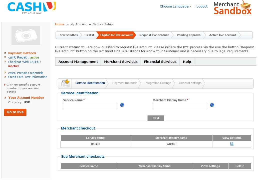Open Payment methods sidebar link
This screenshot has height=180, width=259.
pos(22,53)
